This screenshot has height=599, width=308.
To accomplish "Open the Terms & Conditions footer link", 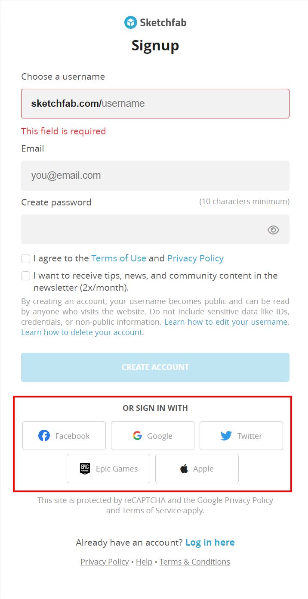I will (195, 562).
